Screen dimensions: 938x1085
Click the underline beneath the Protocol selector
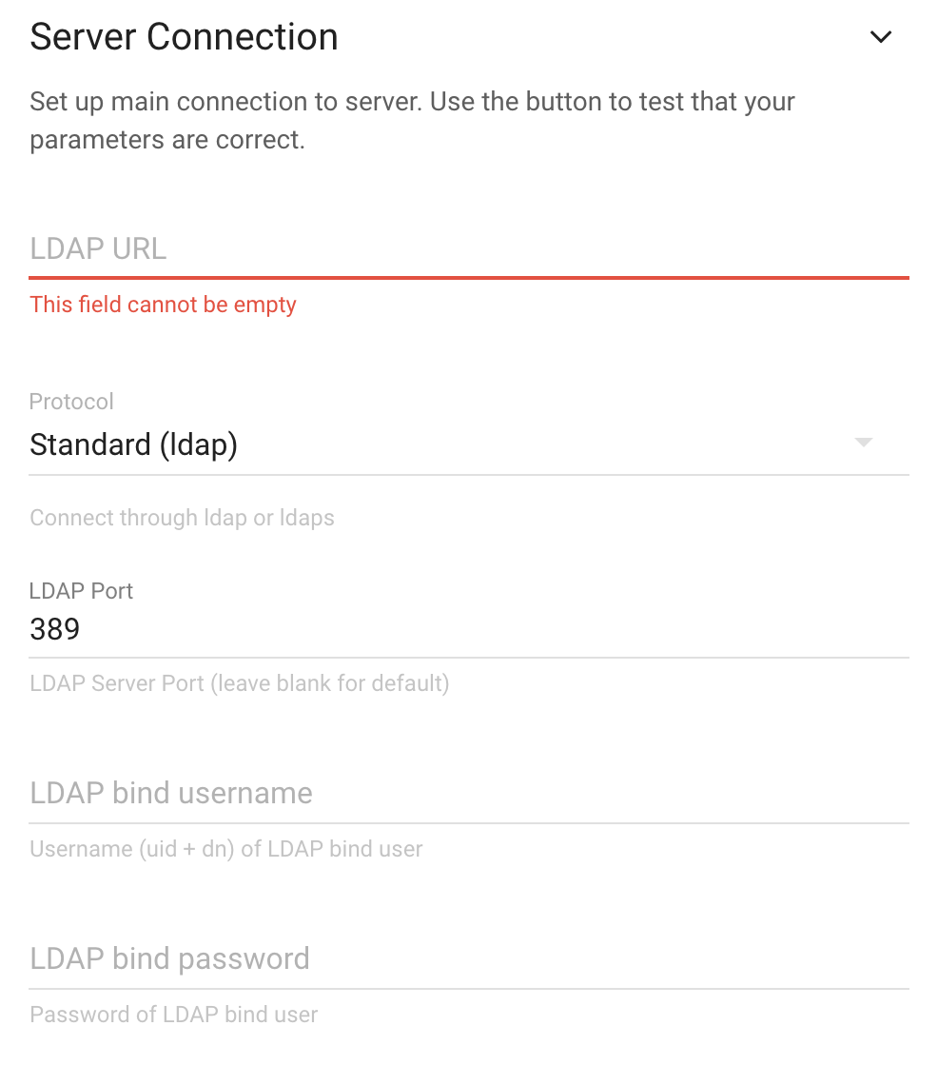[468, 475]
